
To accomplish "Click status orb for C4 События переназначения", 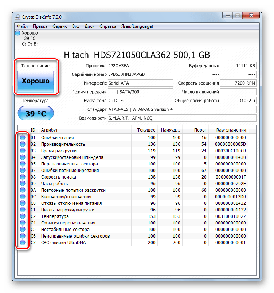I will pos(23,223).
